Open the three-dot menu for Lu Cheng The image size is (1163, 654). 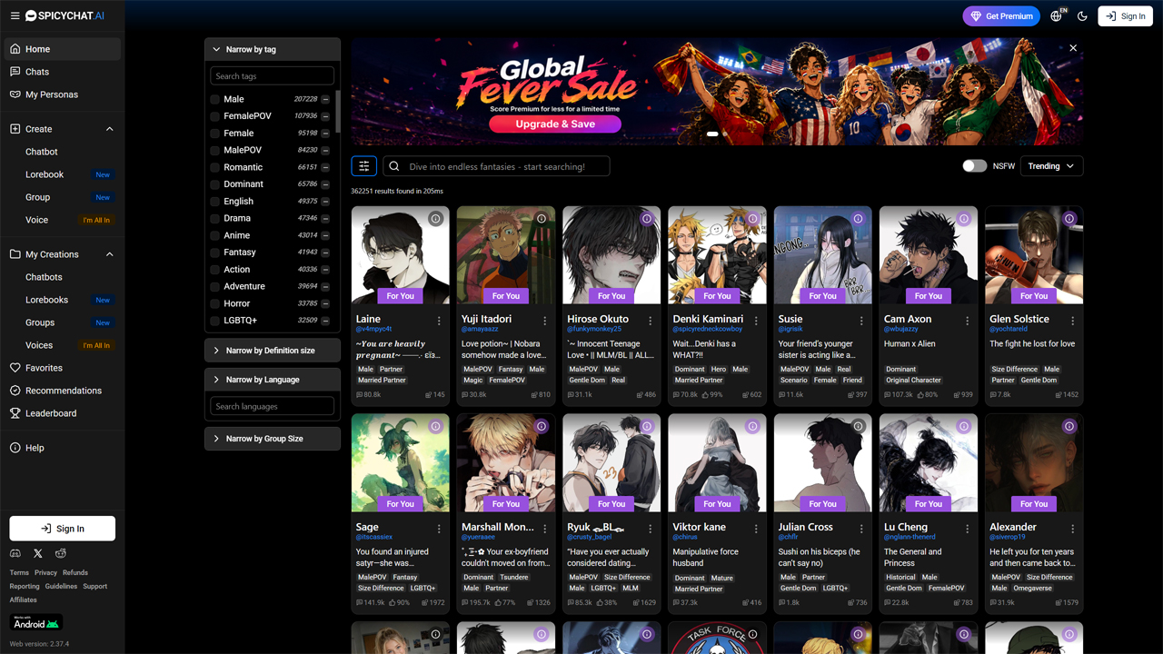point(968,529)
